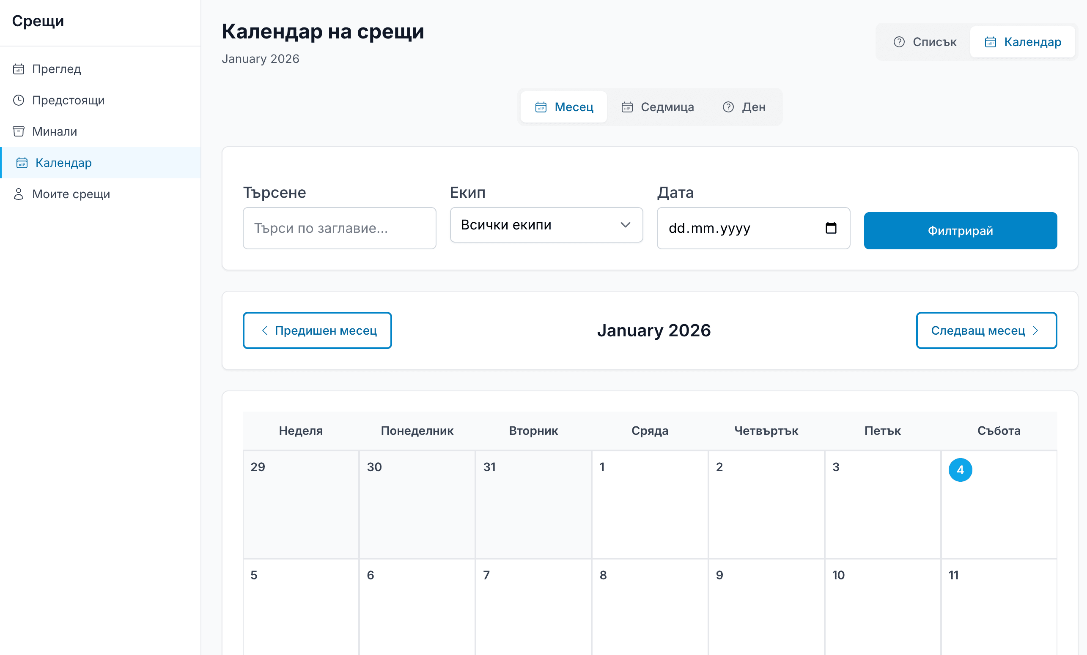1087x655 pixels.
Task: Select day 30 calendar cell
Action: 417,504
